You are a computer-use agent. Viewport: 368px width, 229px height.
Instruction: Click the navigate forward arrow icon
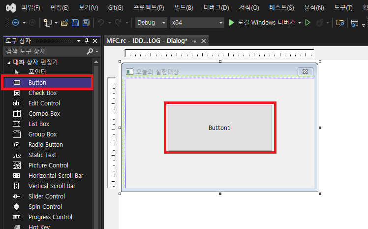[x=32, y=23]
